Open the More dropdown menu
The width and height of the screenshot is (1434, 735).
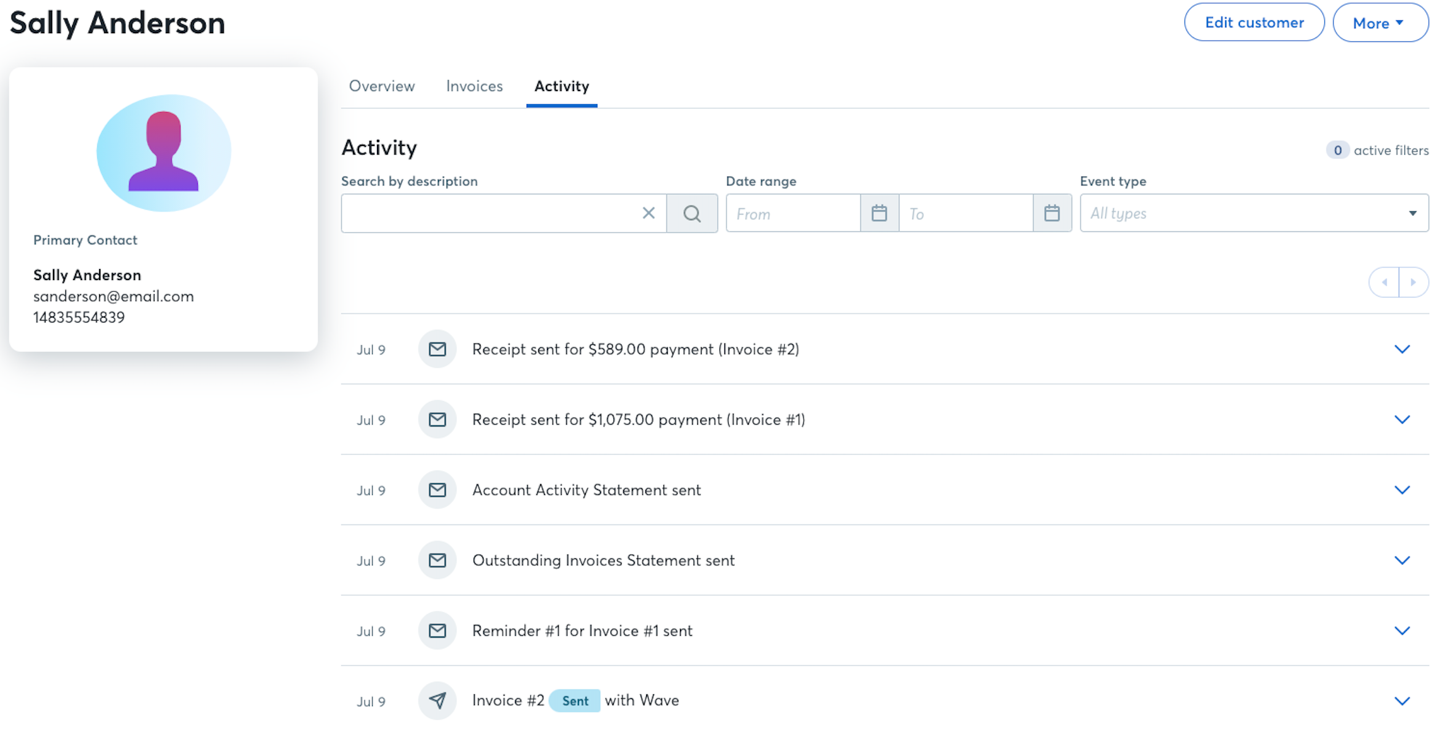click(x=1380, y=23)
